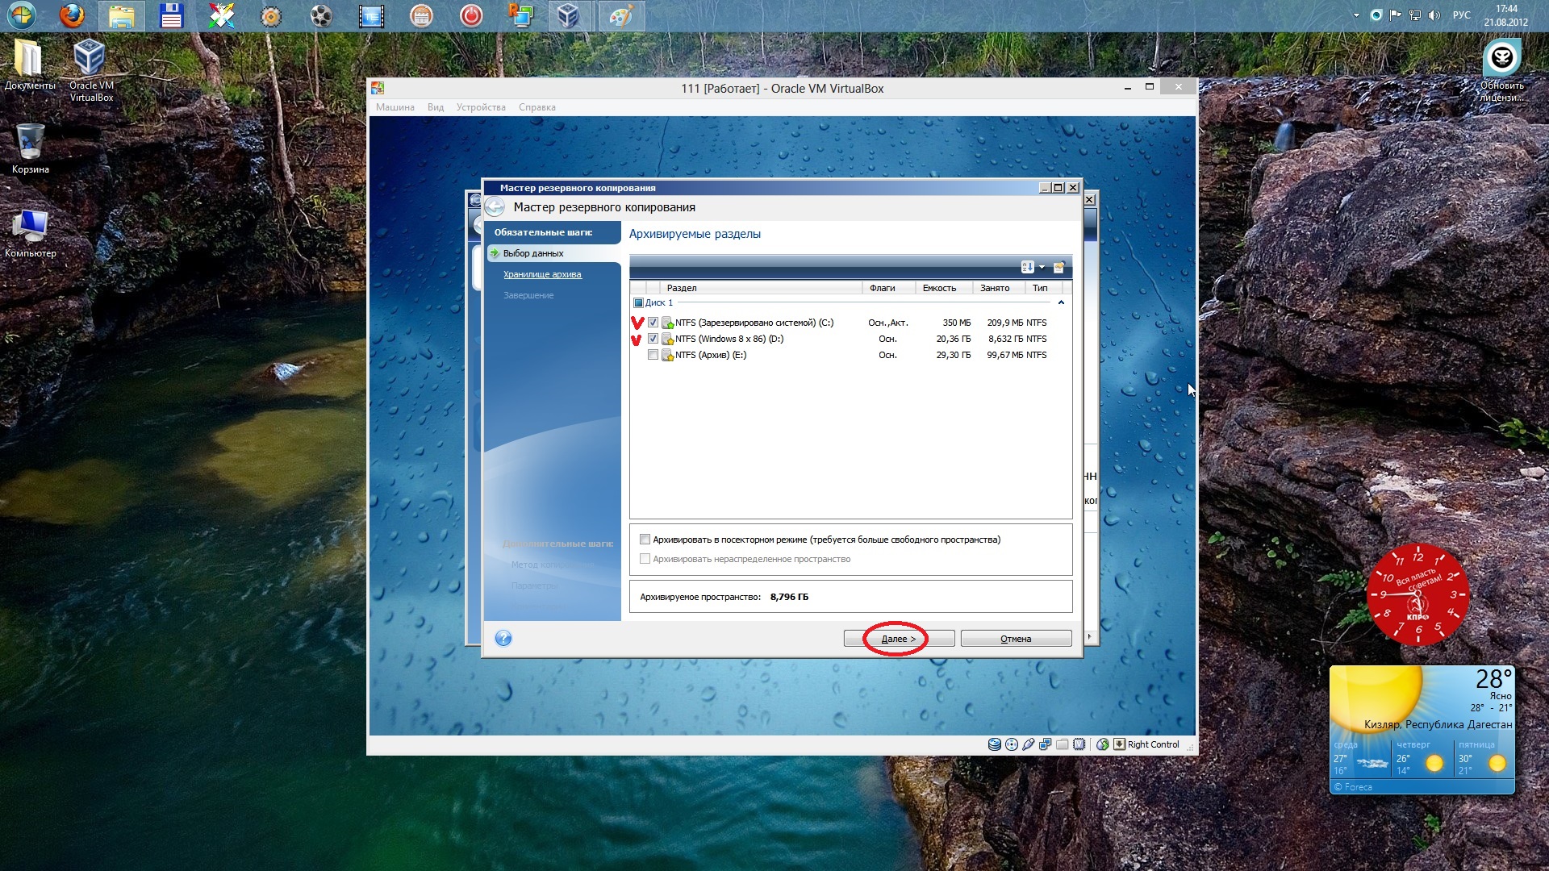Click the shared folders status icon
This screenshot has height=871, width=1549.
tap(1062, 744)
